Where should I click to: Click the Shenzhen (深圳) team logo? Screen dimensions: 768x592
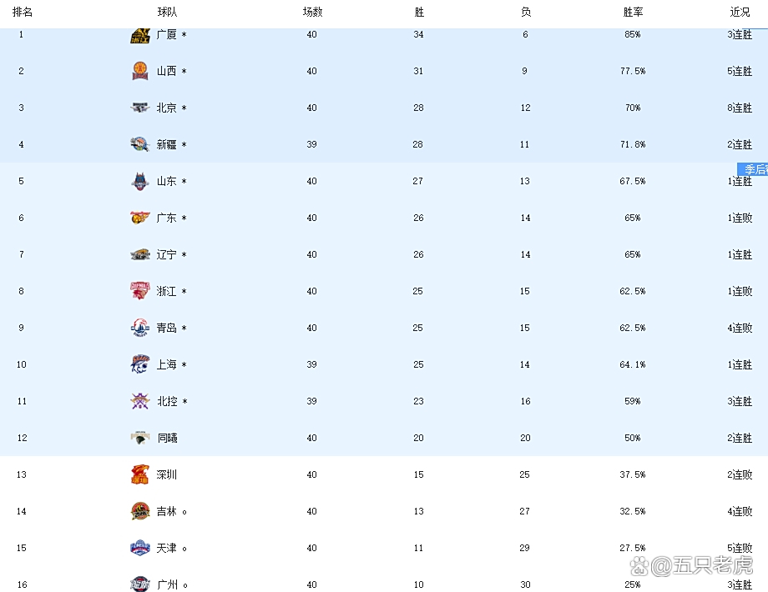click(x=139, y=475)
